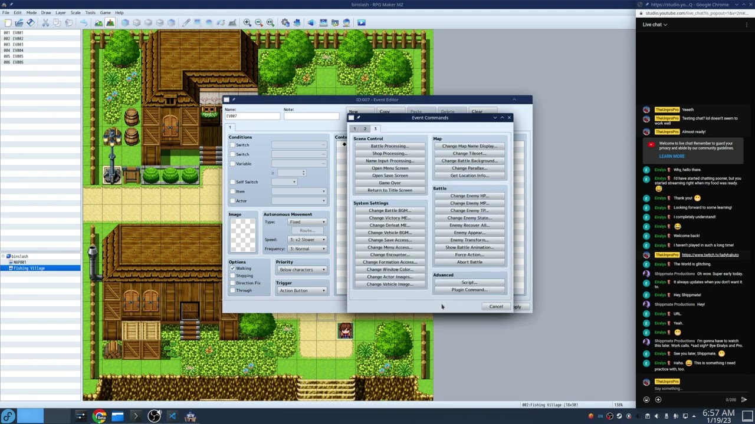Open the Priority dropdown (Below characters)

[301, 270]
